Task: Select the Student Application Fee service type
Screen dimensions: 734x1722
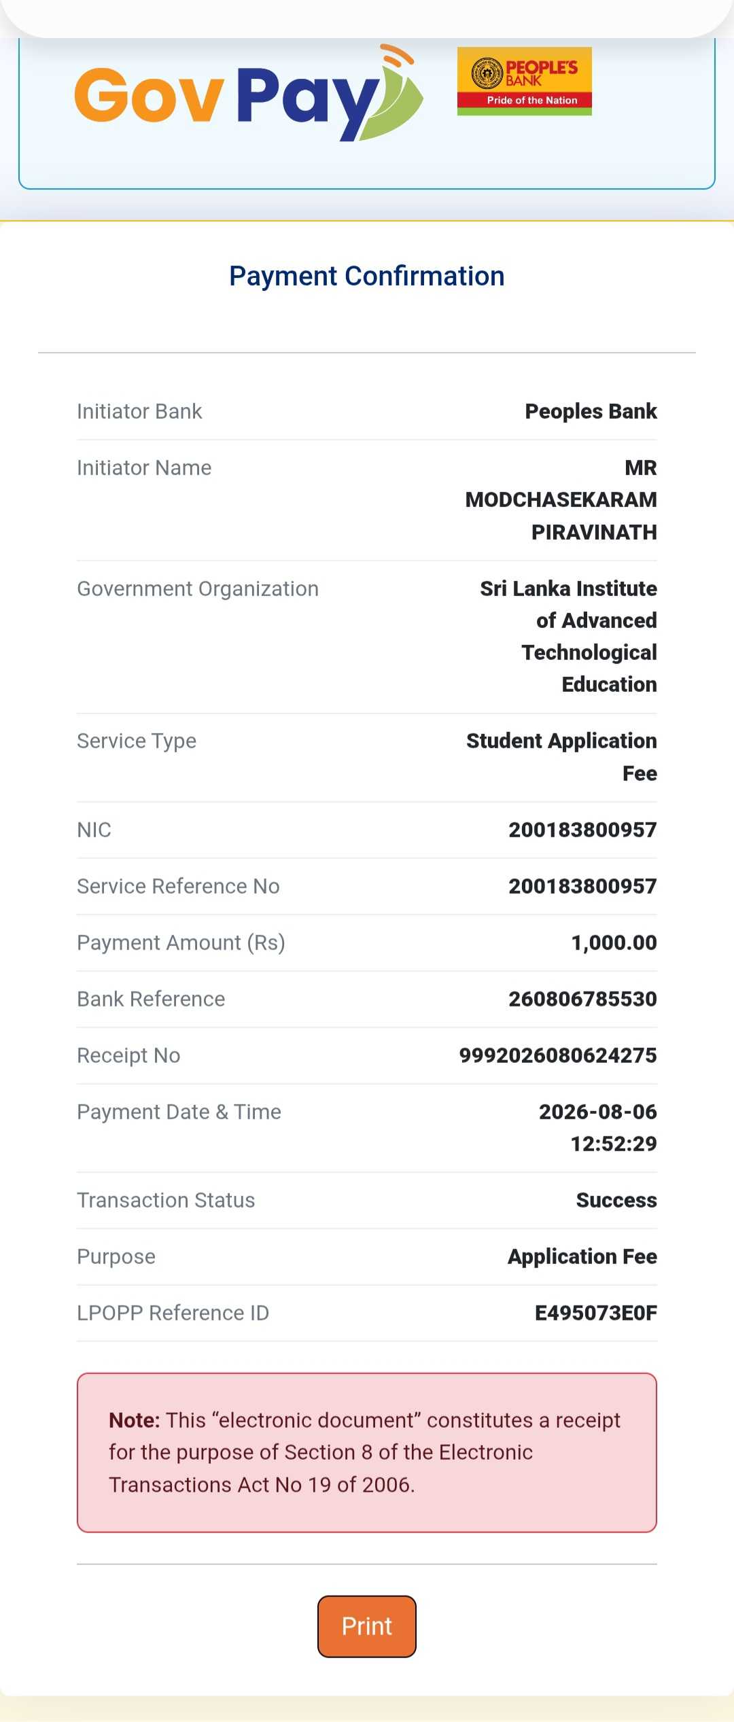Action: (561, 756)
